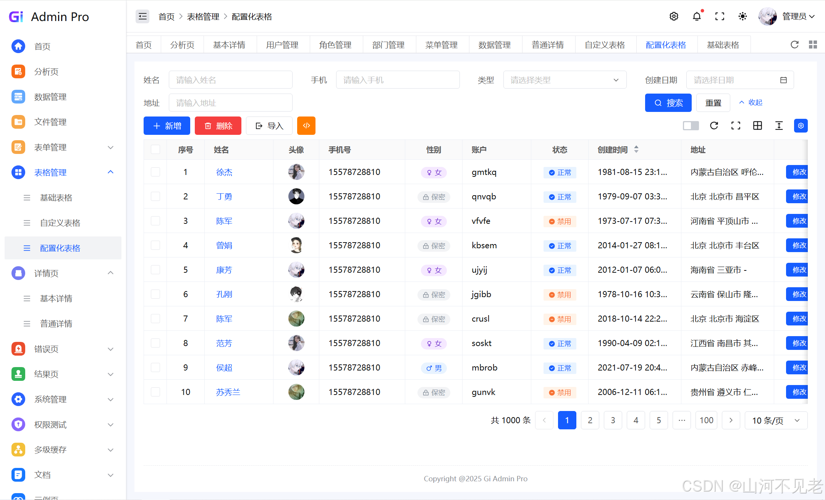Click the name link 徐杰
The image size is (825, 500).
[224, 172]
